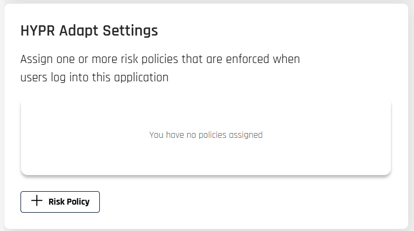Click the word "Policy" on the add button

[78, 202]
